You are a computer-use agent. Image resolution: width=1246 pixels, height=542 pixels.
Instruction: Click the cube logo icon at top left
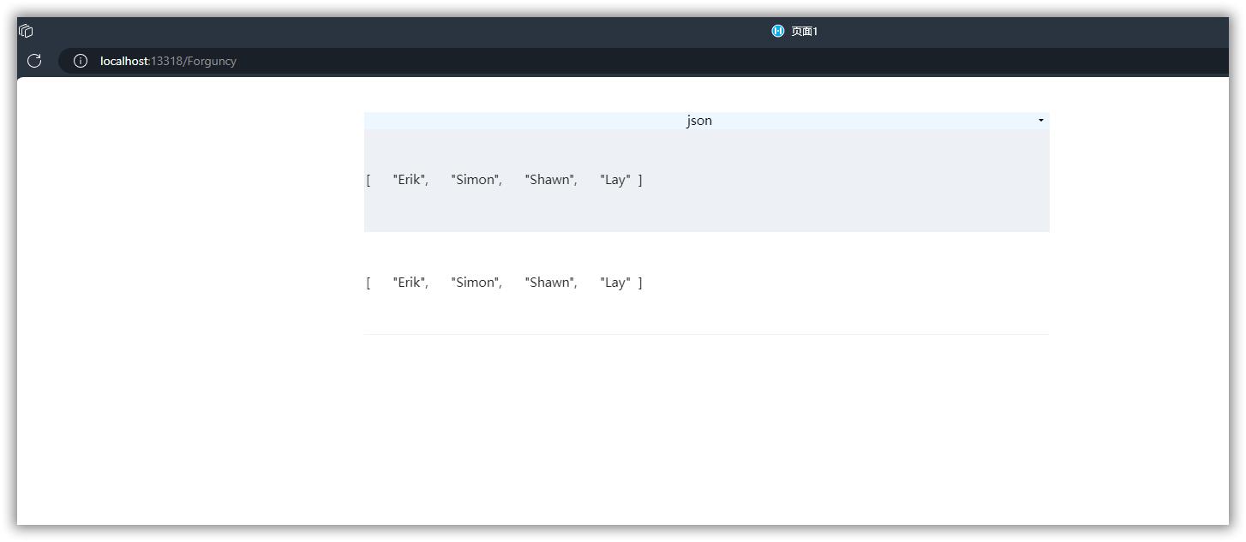tap(25, 31)
